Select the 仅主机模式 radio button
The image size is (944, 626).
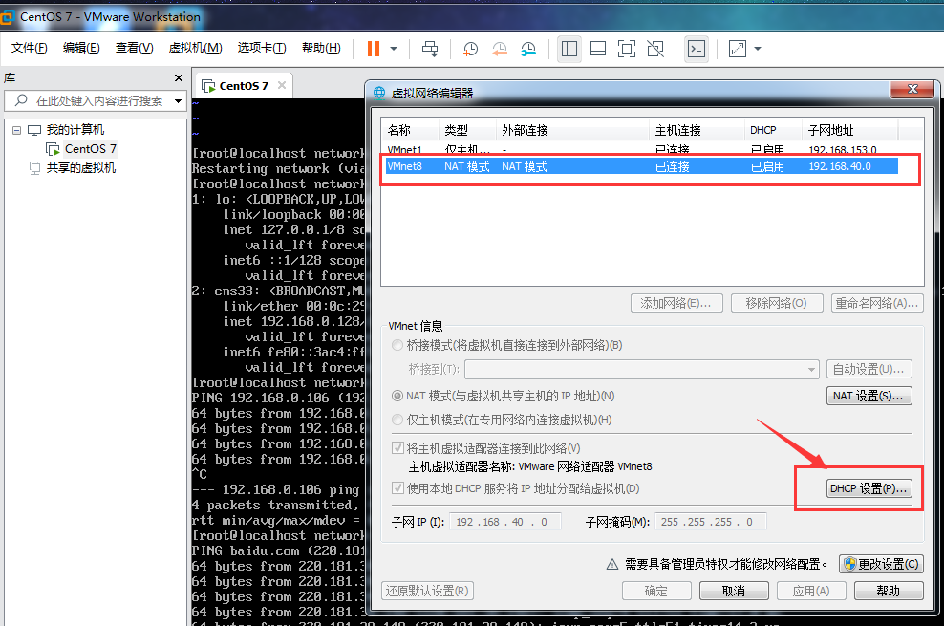pos(397,420)
